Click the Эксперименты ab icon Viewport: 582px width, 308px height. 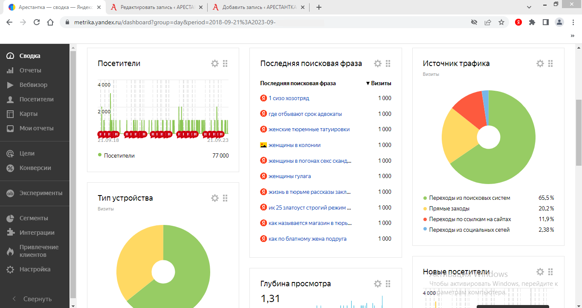coord(11,193)
